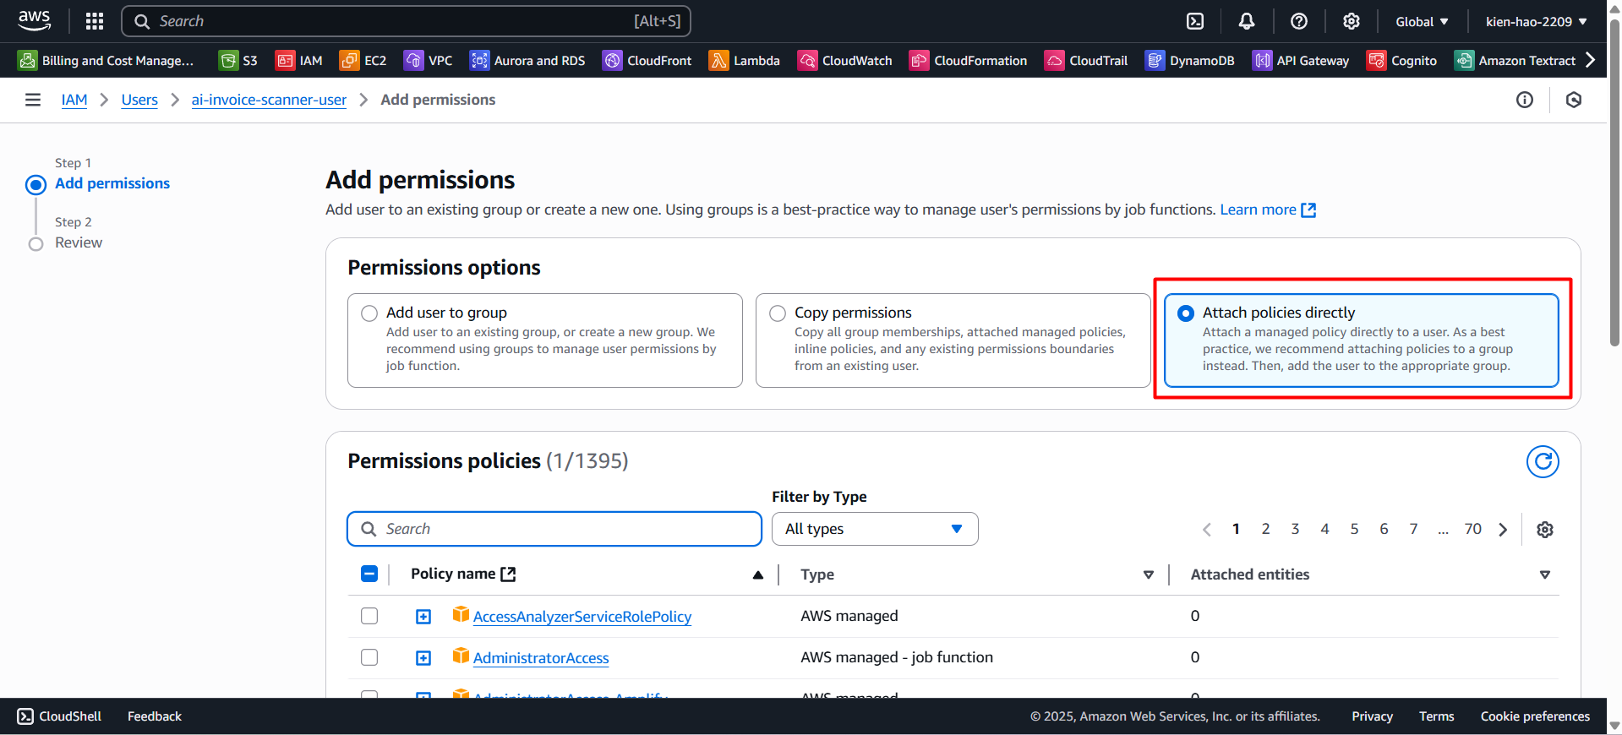Expand AccessAnalyzerServiceRolePolicy details
Viewport: 1622px width, 735px height.
(x=423, y=617)
